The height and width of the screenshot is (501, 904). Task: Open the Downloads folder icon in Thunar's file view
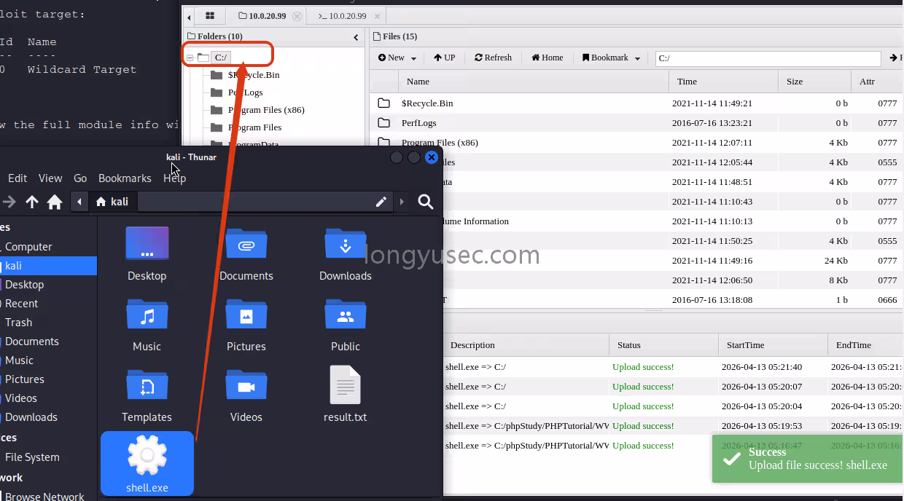[x=346, y=243]
